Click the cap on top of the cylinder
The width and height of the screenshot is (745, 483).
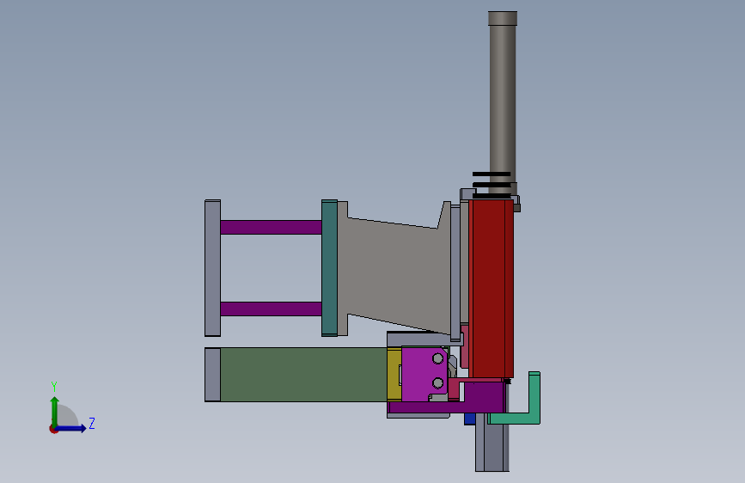pos(503,18)
